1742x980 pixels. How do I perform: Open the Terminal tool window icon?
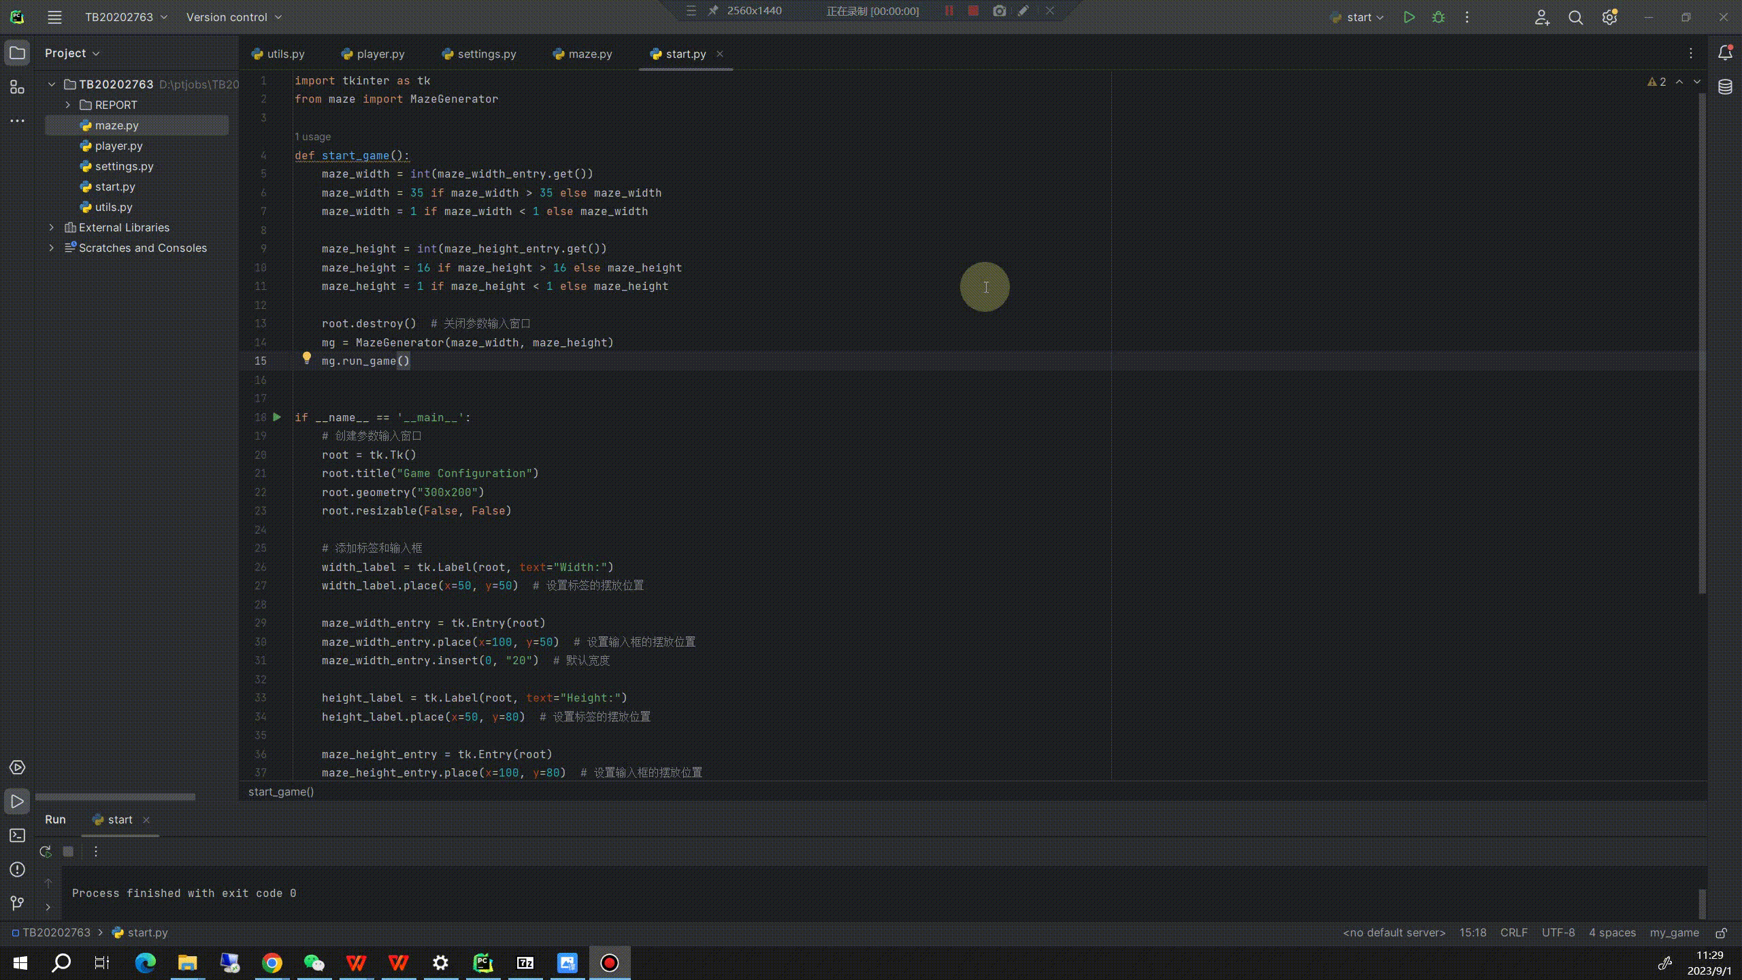point(17,836)
